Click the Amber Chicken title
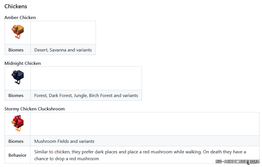Screen dimensions: 262x167 point(20,18)
